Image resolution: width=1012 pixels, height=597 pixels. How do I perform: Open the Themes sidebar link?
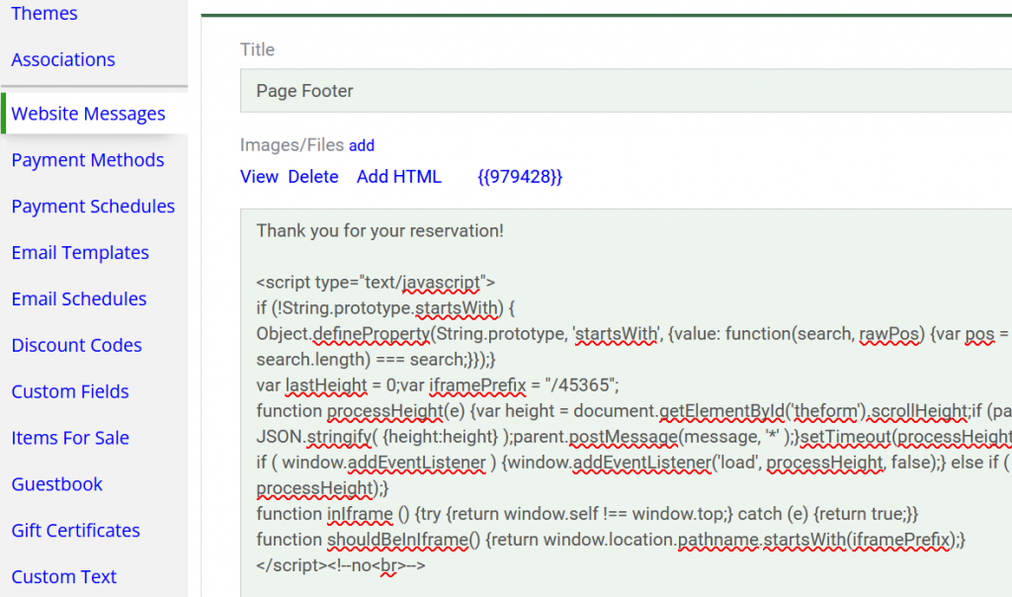click(43, 13)
